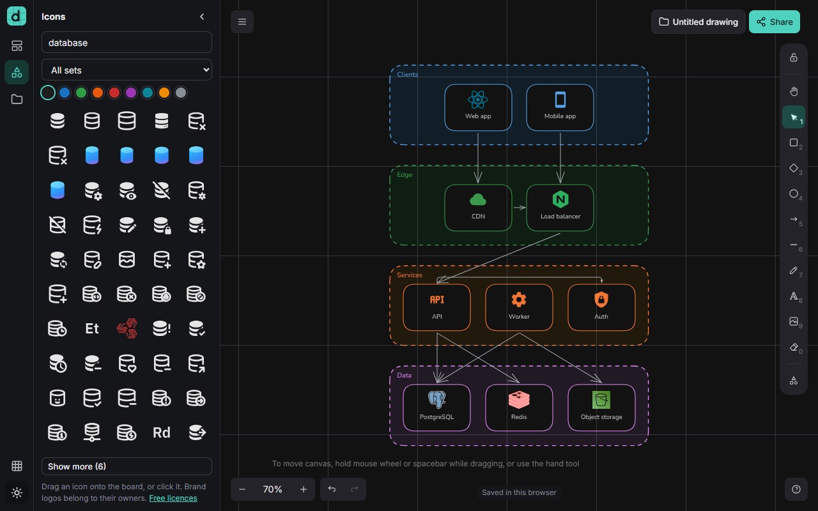Image resolution: width=818 pixels, height=511 pixels.
Task: Open the shapes library at toolbar bottom
Action: pyautogui.click(x=794, y=381)
